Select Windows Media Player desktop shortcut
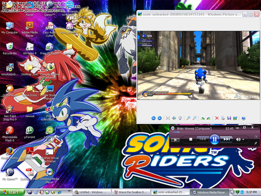The height and width of the screenshot is (196, 261). 50,176
